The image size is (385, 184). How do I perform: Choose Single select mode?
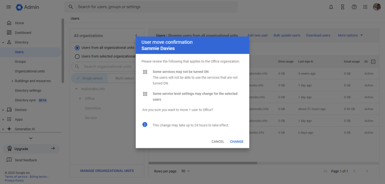click(89, 78)
